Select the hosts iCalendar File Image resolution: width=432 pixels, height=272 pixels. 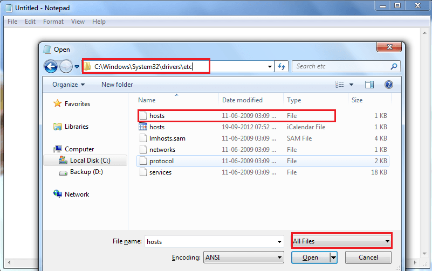pos(263,127)
